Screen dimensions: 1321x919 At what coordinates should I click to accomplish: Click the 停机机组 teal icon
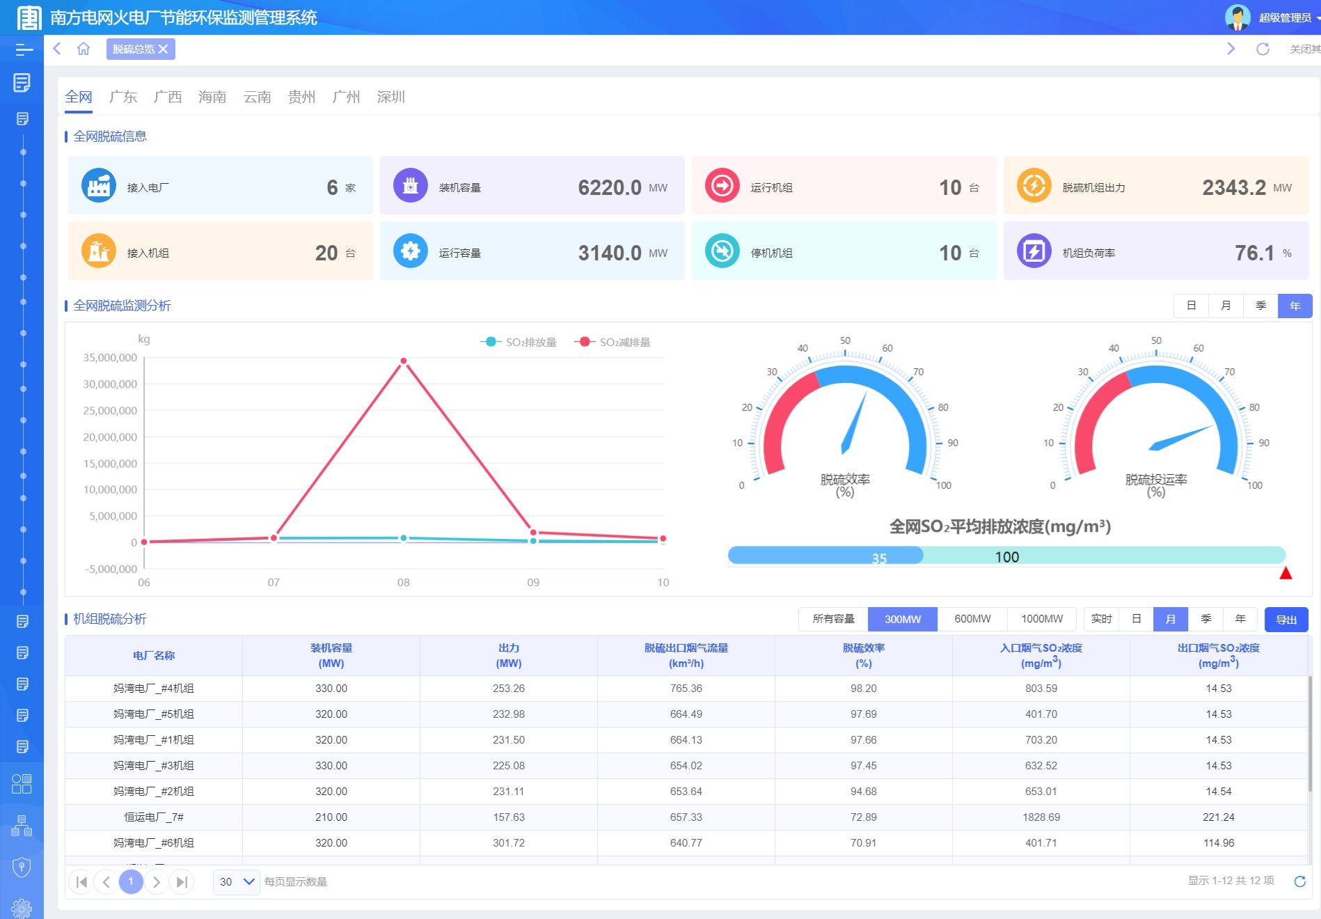(722, 251)
